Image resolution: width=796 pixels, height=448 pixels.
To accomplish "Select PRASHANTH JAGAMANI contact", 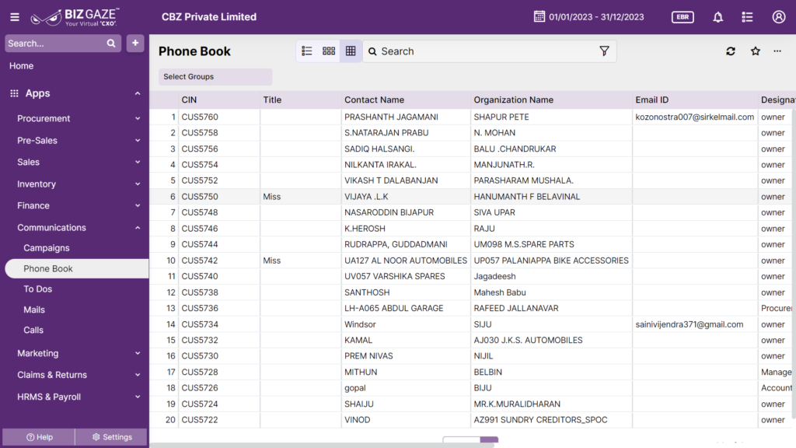I will coord(391,117).
